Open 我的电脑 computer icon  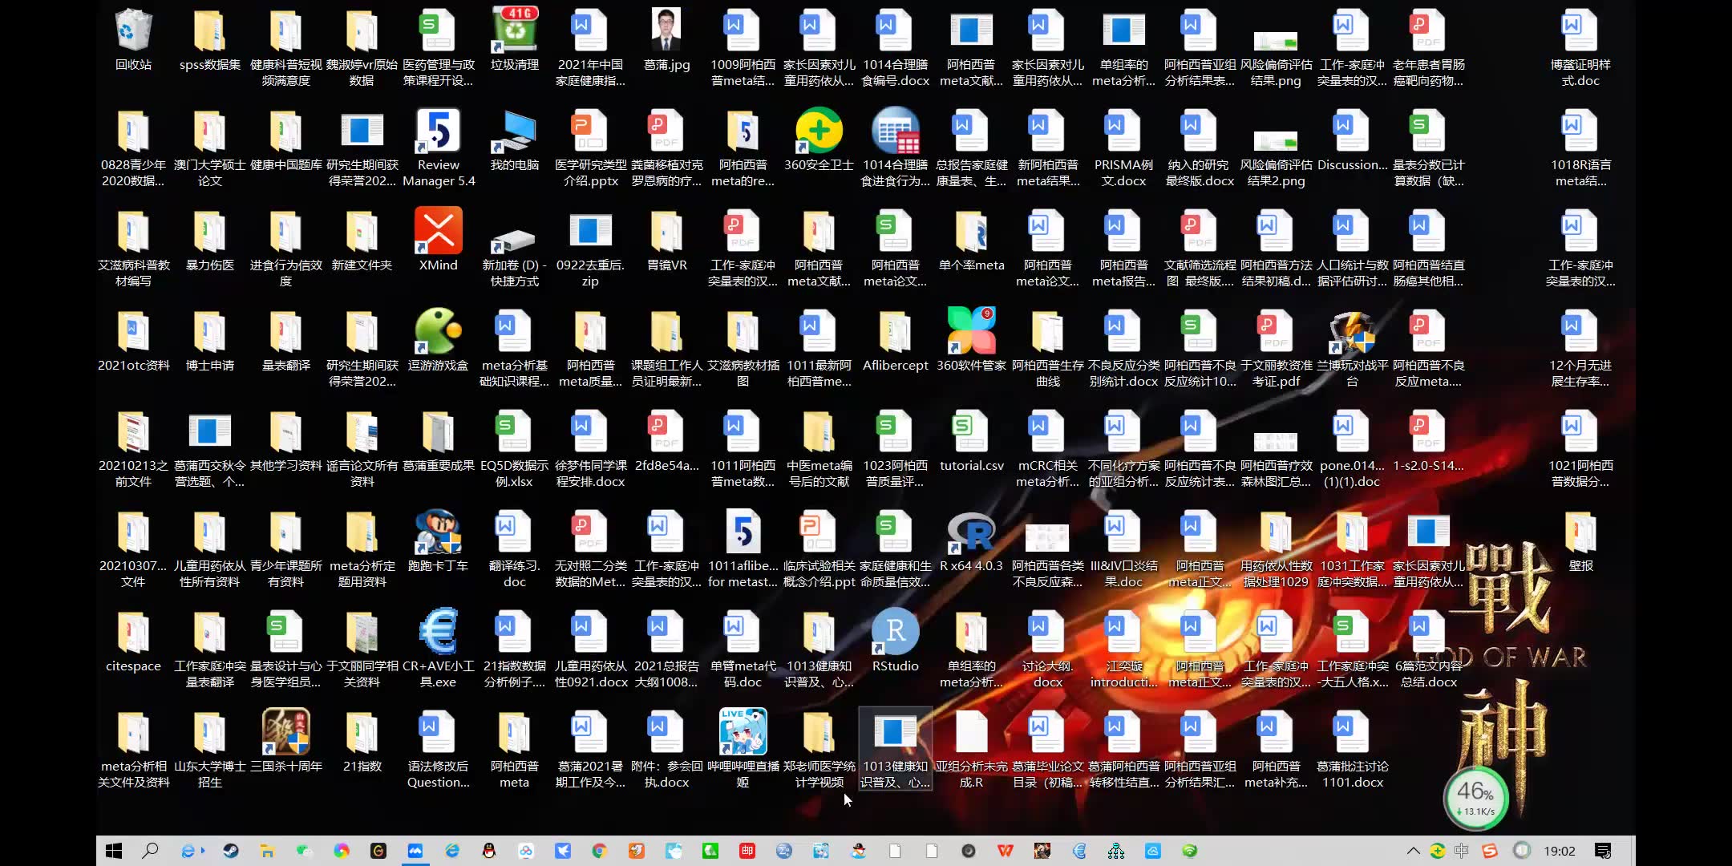(514, 140)
